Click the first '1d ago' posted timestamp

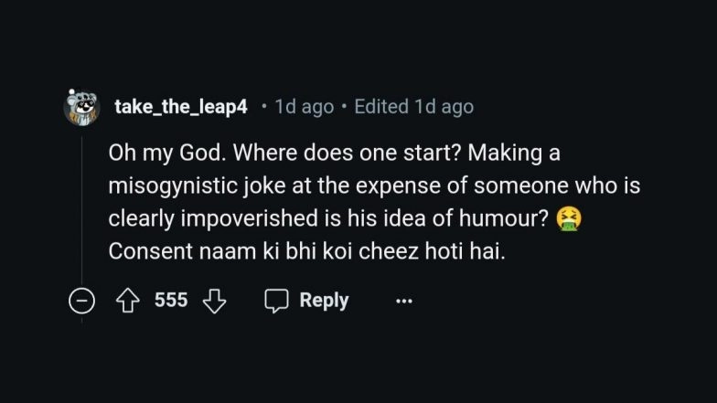(304, 107)
